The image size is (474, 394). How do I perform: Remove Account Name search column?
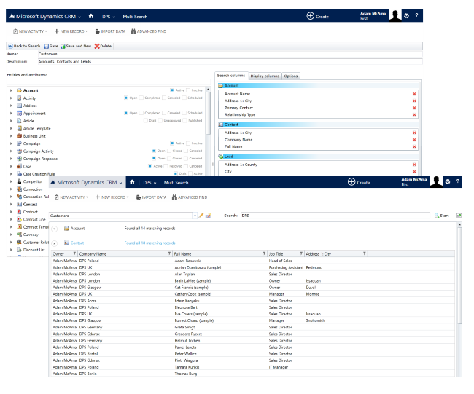tap(414, 94)
